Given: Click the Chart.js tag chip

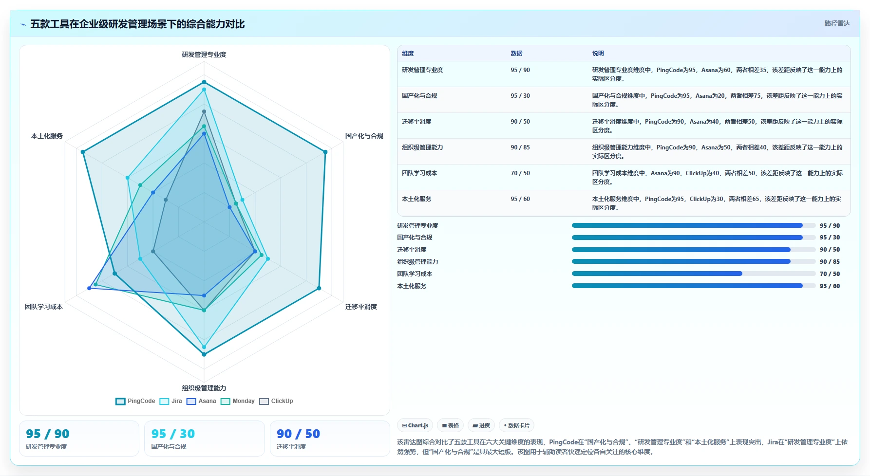Looking at the screenshot, I should click(x=415, y=425).
